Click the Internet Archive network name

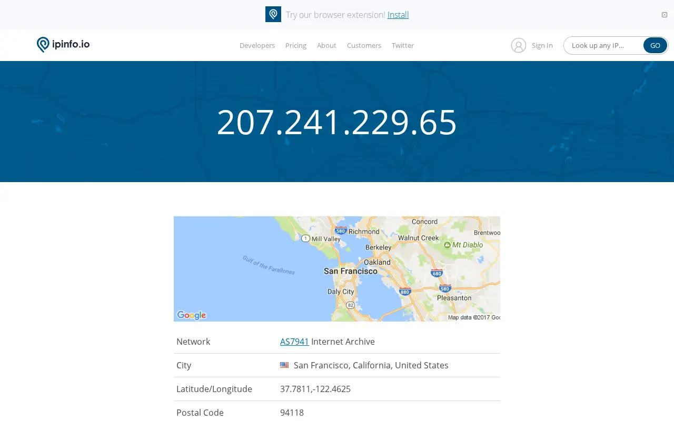[x=343, y=342]
